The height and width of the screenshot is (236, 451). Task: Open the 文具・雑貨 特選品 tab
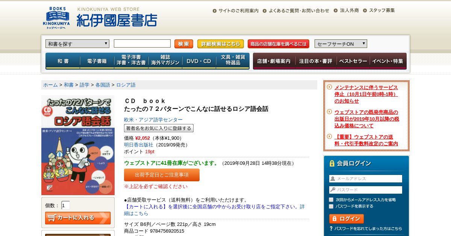(233, 61)
